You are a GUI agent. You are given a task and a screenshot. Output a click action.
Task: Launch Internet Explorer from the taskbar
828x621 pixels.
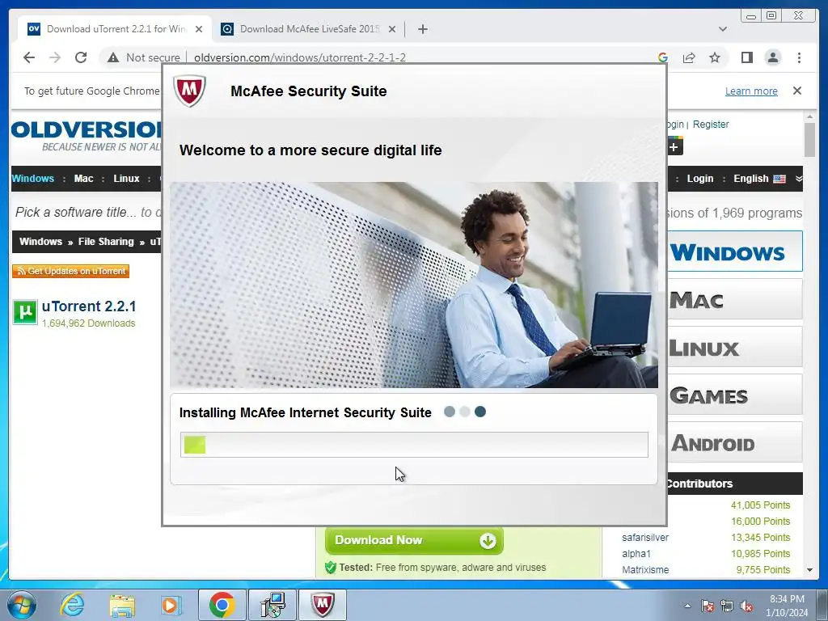pyautogui.click(x=72, y=605)
